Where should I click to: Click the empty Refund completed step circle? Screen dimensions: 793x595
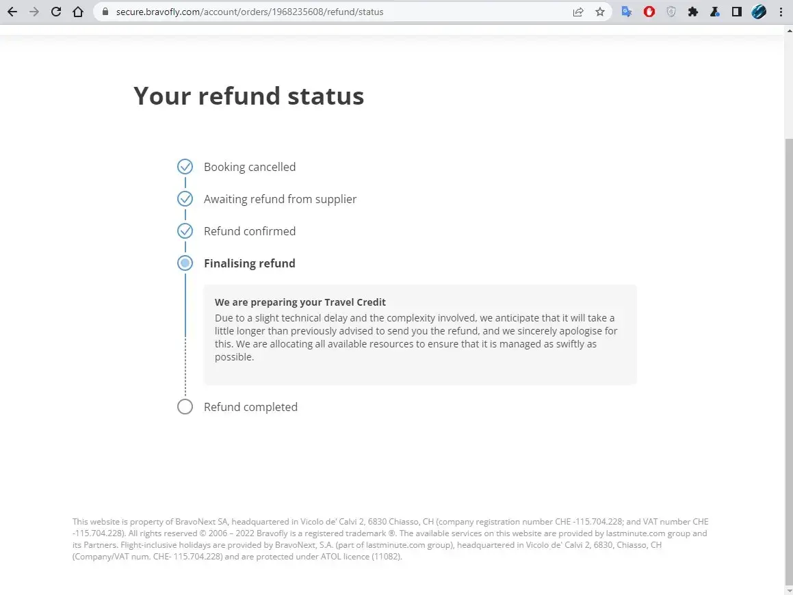click(185, 407)
